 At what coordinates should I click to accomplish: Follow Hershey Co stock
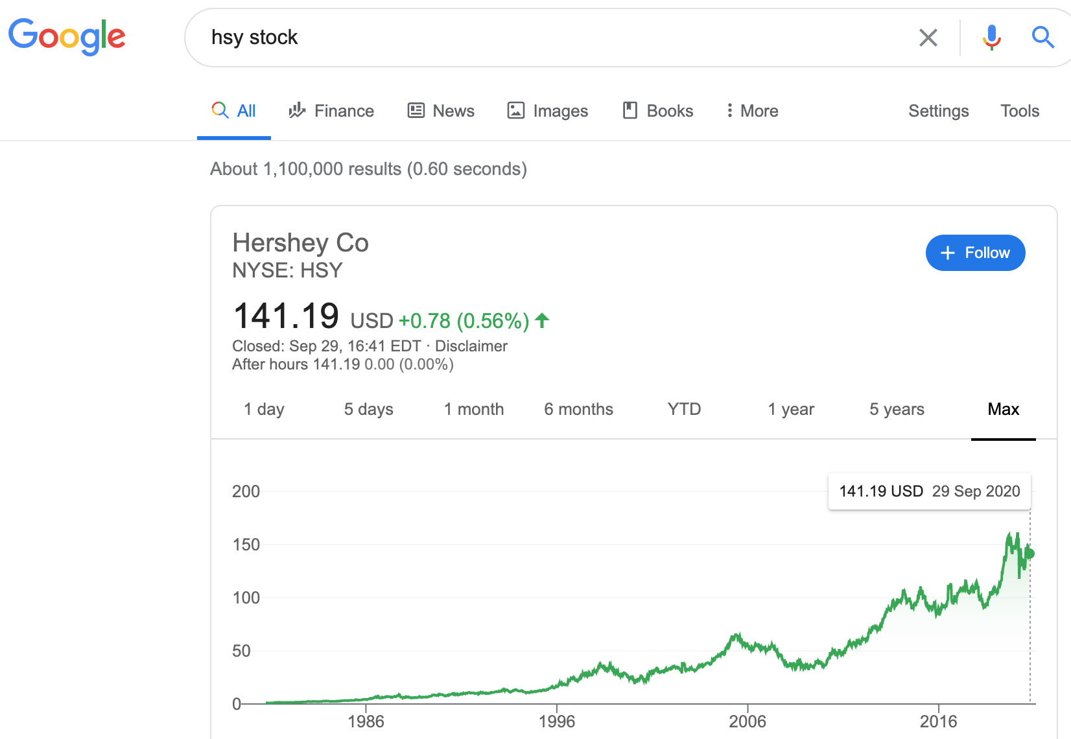coord(975,253)
